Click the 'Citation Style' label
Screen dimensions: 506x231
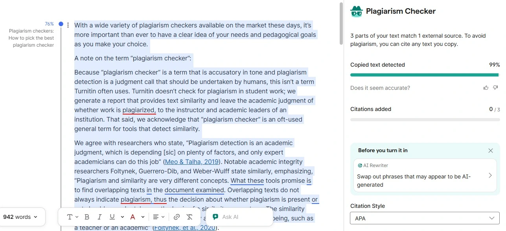[368, 206]
